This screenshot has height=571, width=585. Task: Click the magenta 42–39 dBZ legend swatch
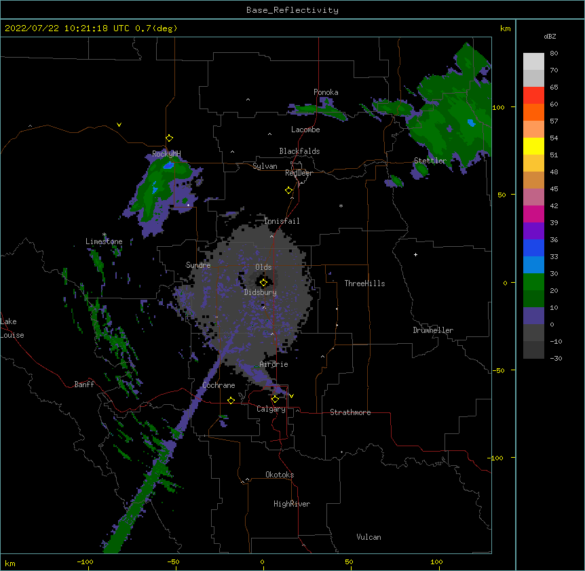[533, 214]
